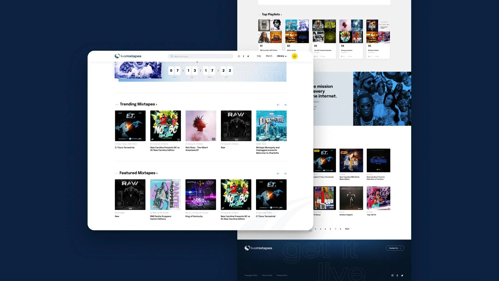Open Definition of Carolina mixtape cover
The height and width of the screenshot is (281, 499).
[378, 160]
